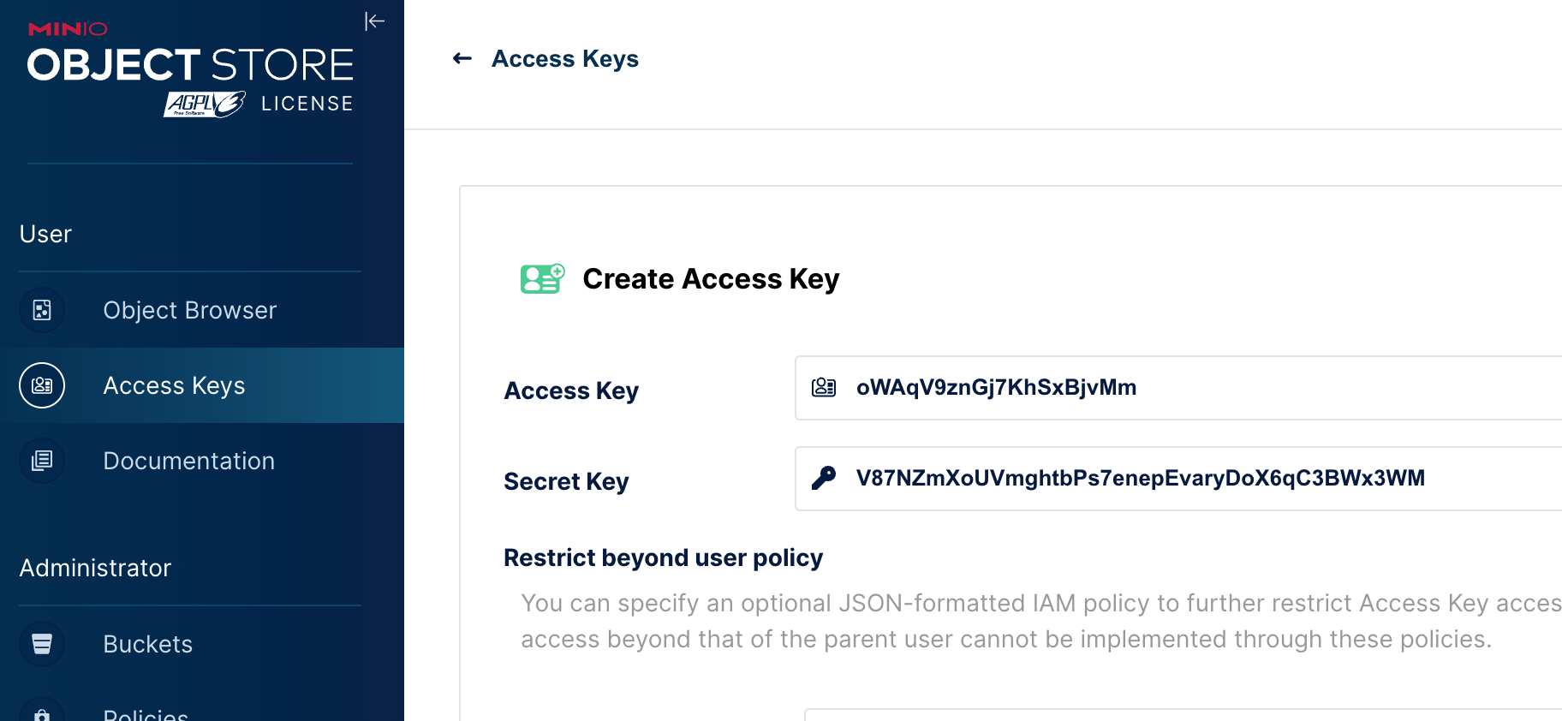Viewport: 1562px width, 721px height.
Task: Click the Documentation sidebar icon
Action: tap(42, 461)
